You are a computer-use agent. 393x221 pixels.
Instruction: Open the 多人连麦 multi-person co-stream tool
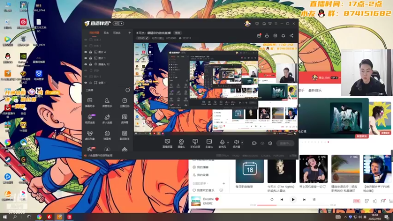[107, 119]
